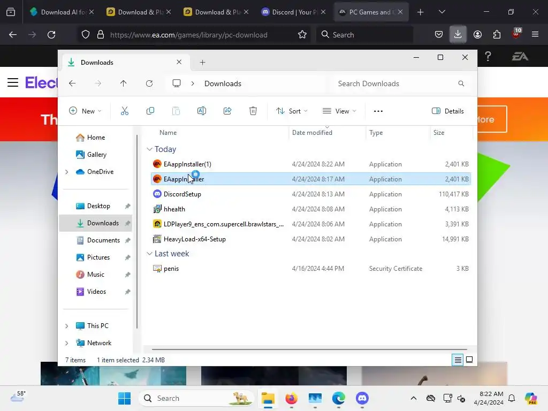Click the Save to Pocket icon
This screenshot has width=548, height=411.
439,35
